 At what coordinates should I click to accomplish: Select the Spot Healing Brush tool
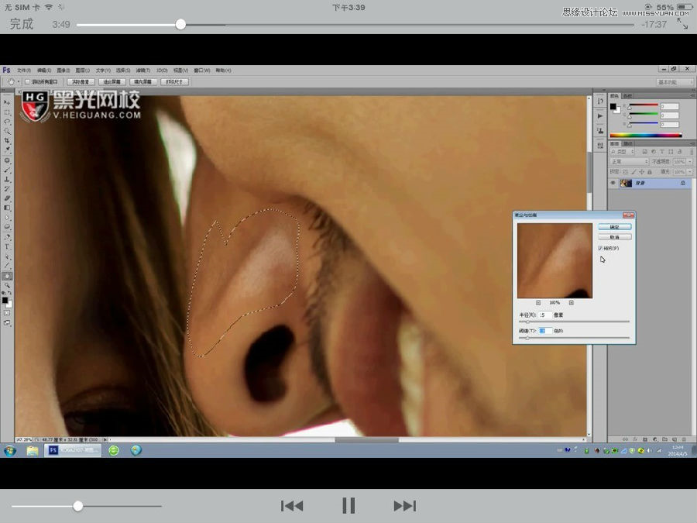[7, 160]
